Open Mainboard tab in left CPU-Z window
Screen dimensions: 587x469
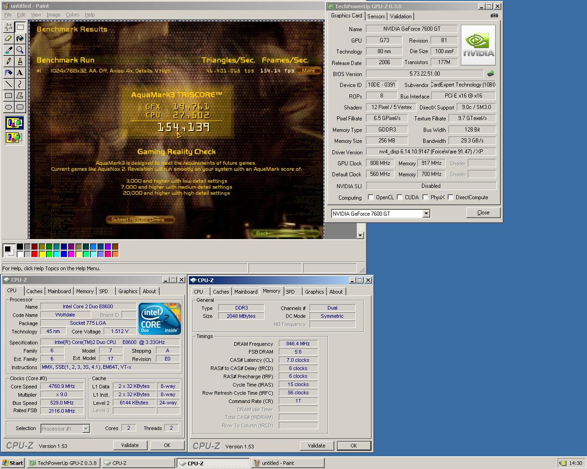pos(59,291)
